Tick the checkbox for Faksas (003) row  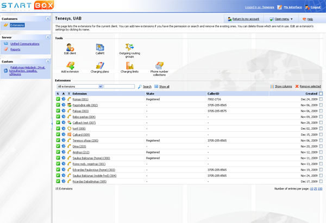(321, 111)
